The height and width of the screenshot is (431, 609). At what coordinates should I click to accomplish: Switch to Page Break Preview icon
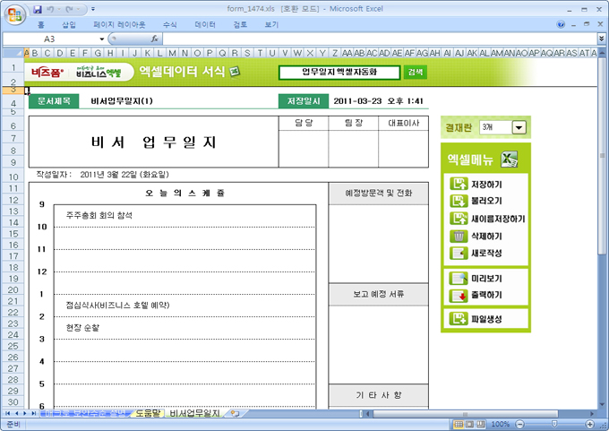click(x=480, y=424)
